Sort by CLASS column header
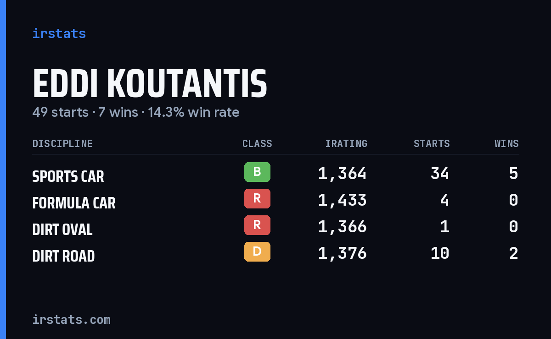 257,144
